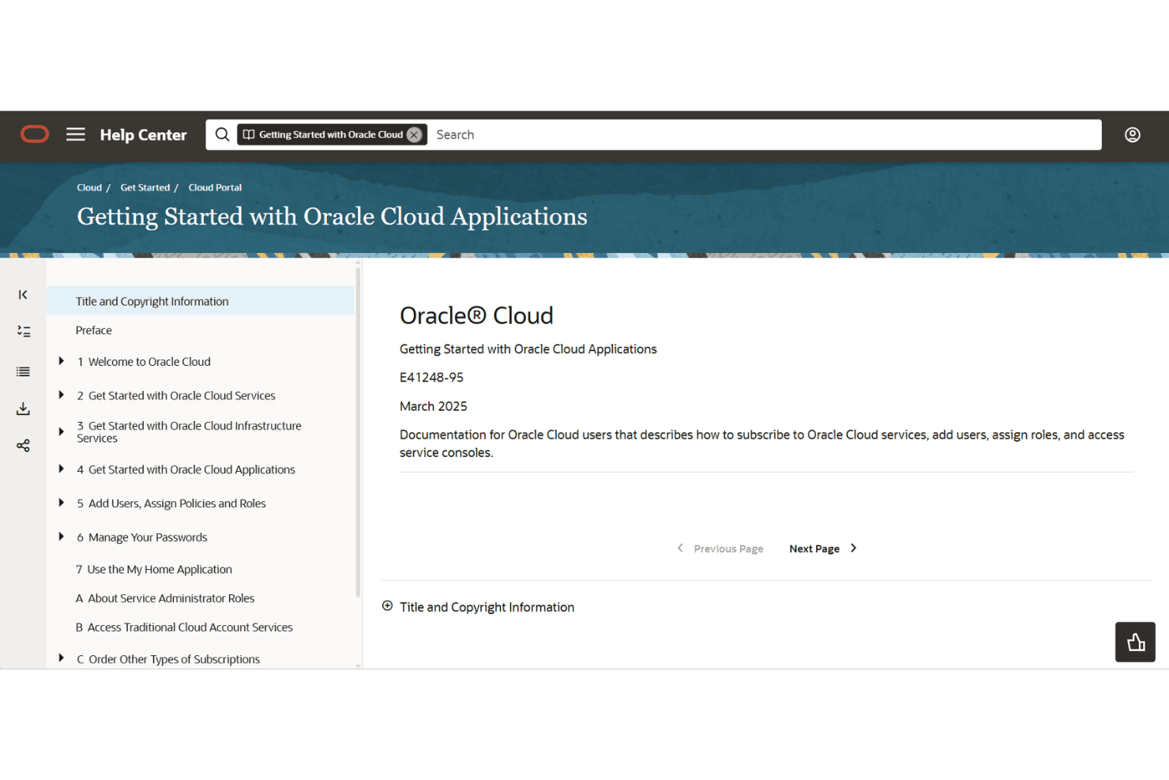Screen dimensions: 1169x780
Task: Expand chapter 3 Oracle Cloud Infrastructure Services
Action: click(x=62, y=431)
